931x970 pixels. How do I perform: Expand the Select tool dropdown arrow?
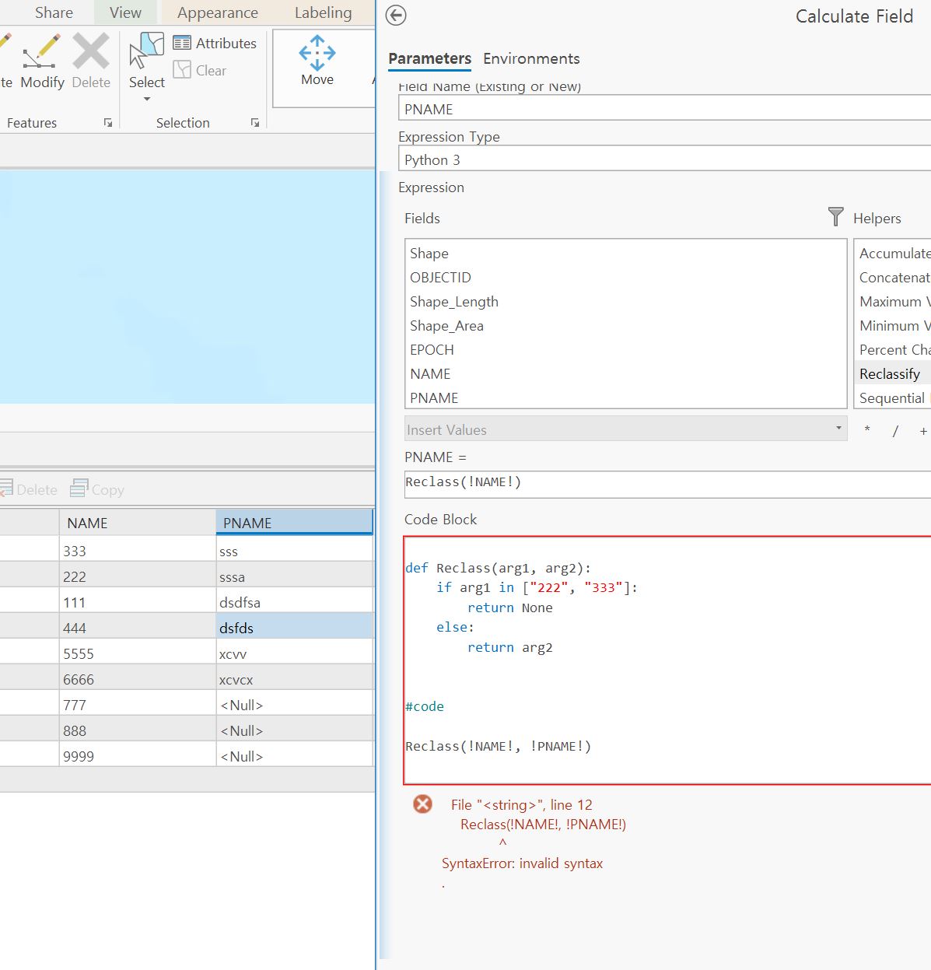pos(146,100)
